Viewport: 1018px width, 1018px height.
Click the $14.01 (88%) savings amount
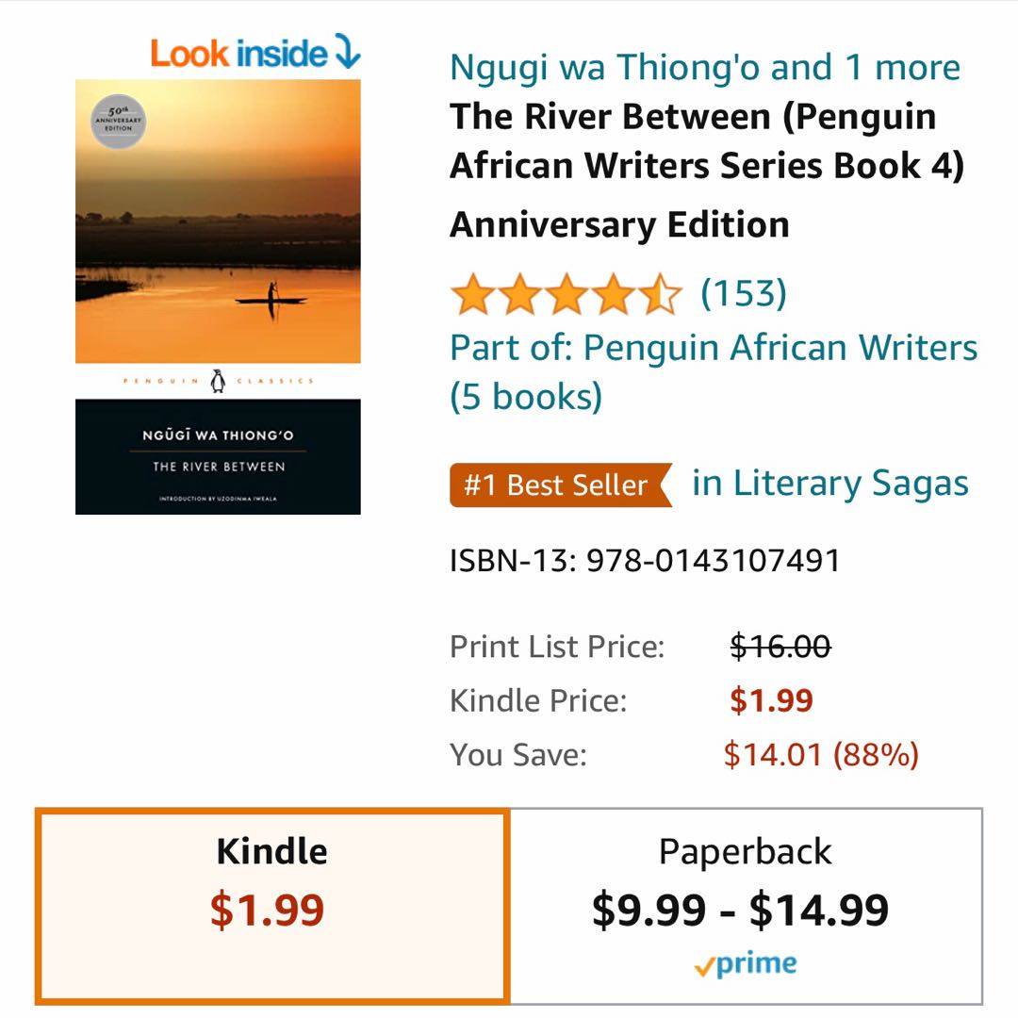pos(820,754)
